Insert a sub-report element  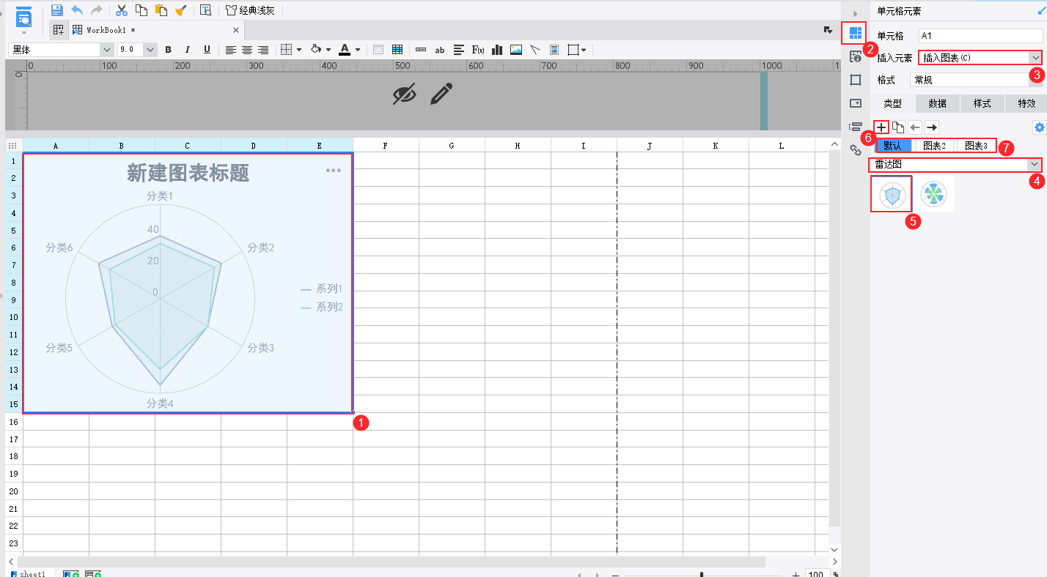point(554,50)
